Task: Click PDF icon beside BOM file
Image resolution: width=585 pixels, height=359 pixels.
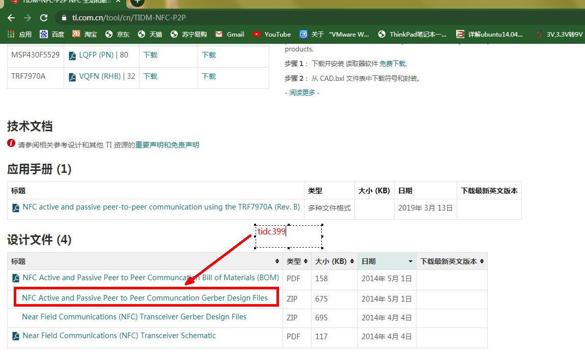Action: click(16, 279)
